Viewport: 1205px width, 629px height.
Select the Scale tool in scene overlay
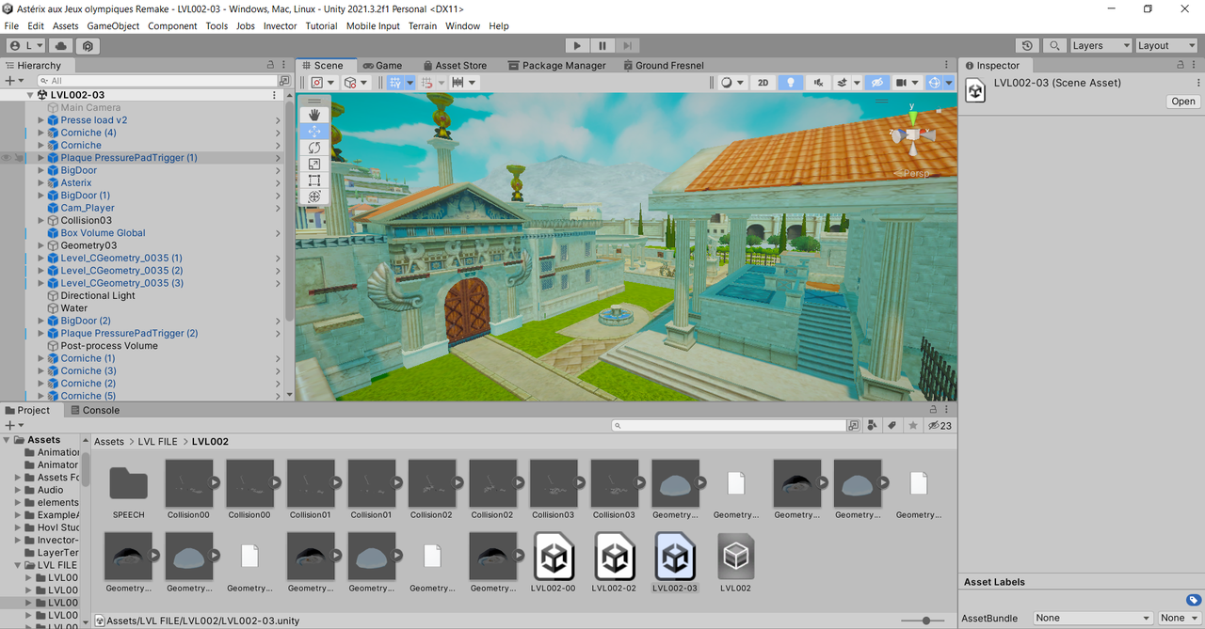[x=314, y=164]
